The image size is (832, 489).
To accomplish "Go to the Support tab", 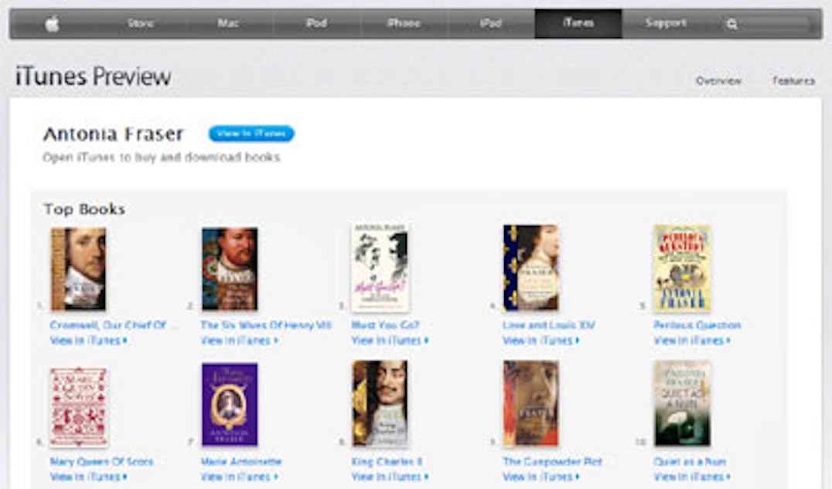I will tap(666, 23).
